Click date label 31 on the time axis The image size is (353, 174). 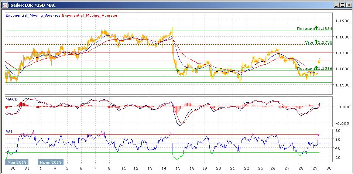(x=27, y=168)
